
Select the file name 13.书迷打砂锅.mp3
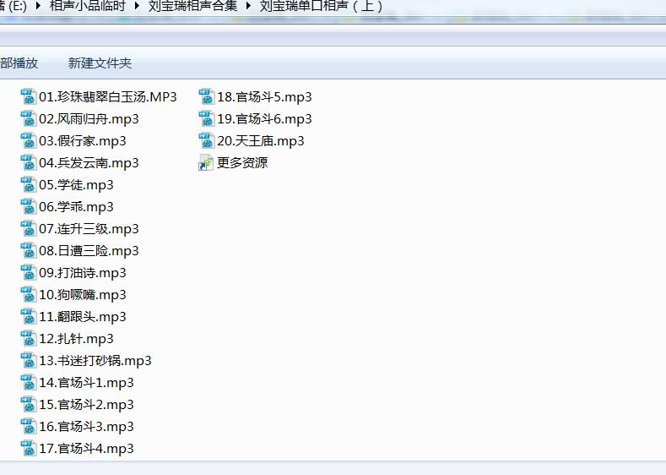[x=95, y=361]
